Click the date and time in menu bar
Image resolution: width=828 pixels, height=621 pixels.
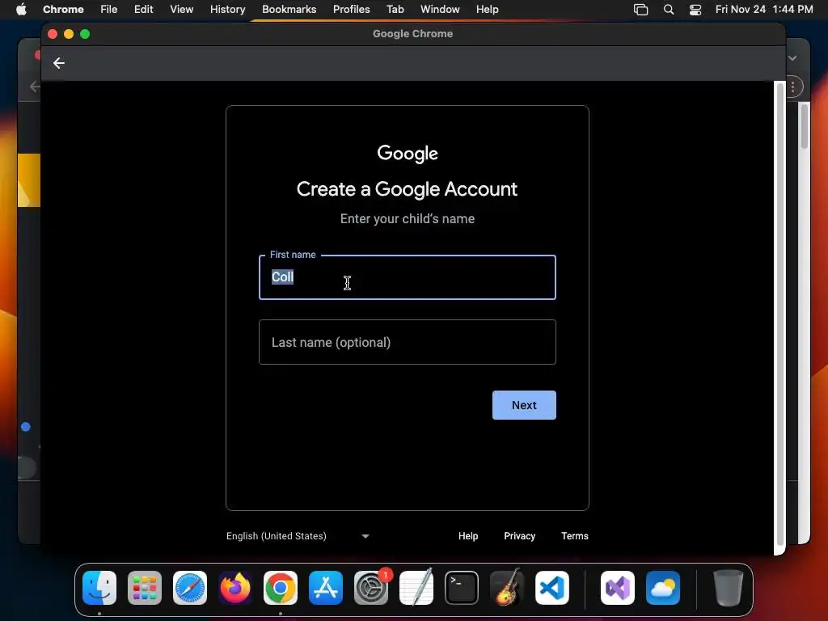coord(764,10)
